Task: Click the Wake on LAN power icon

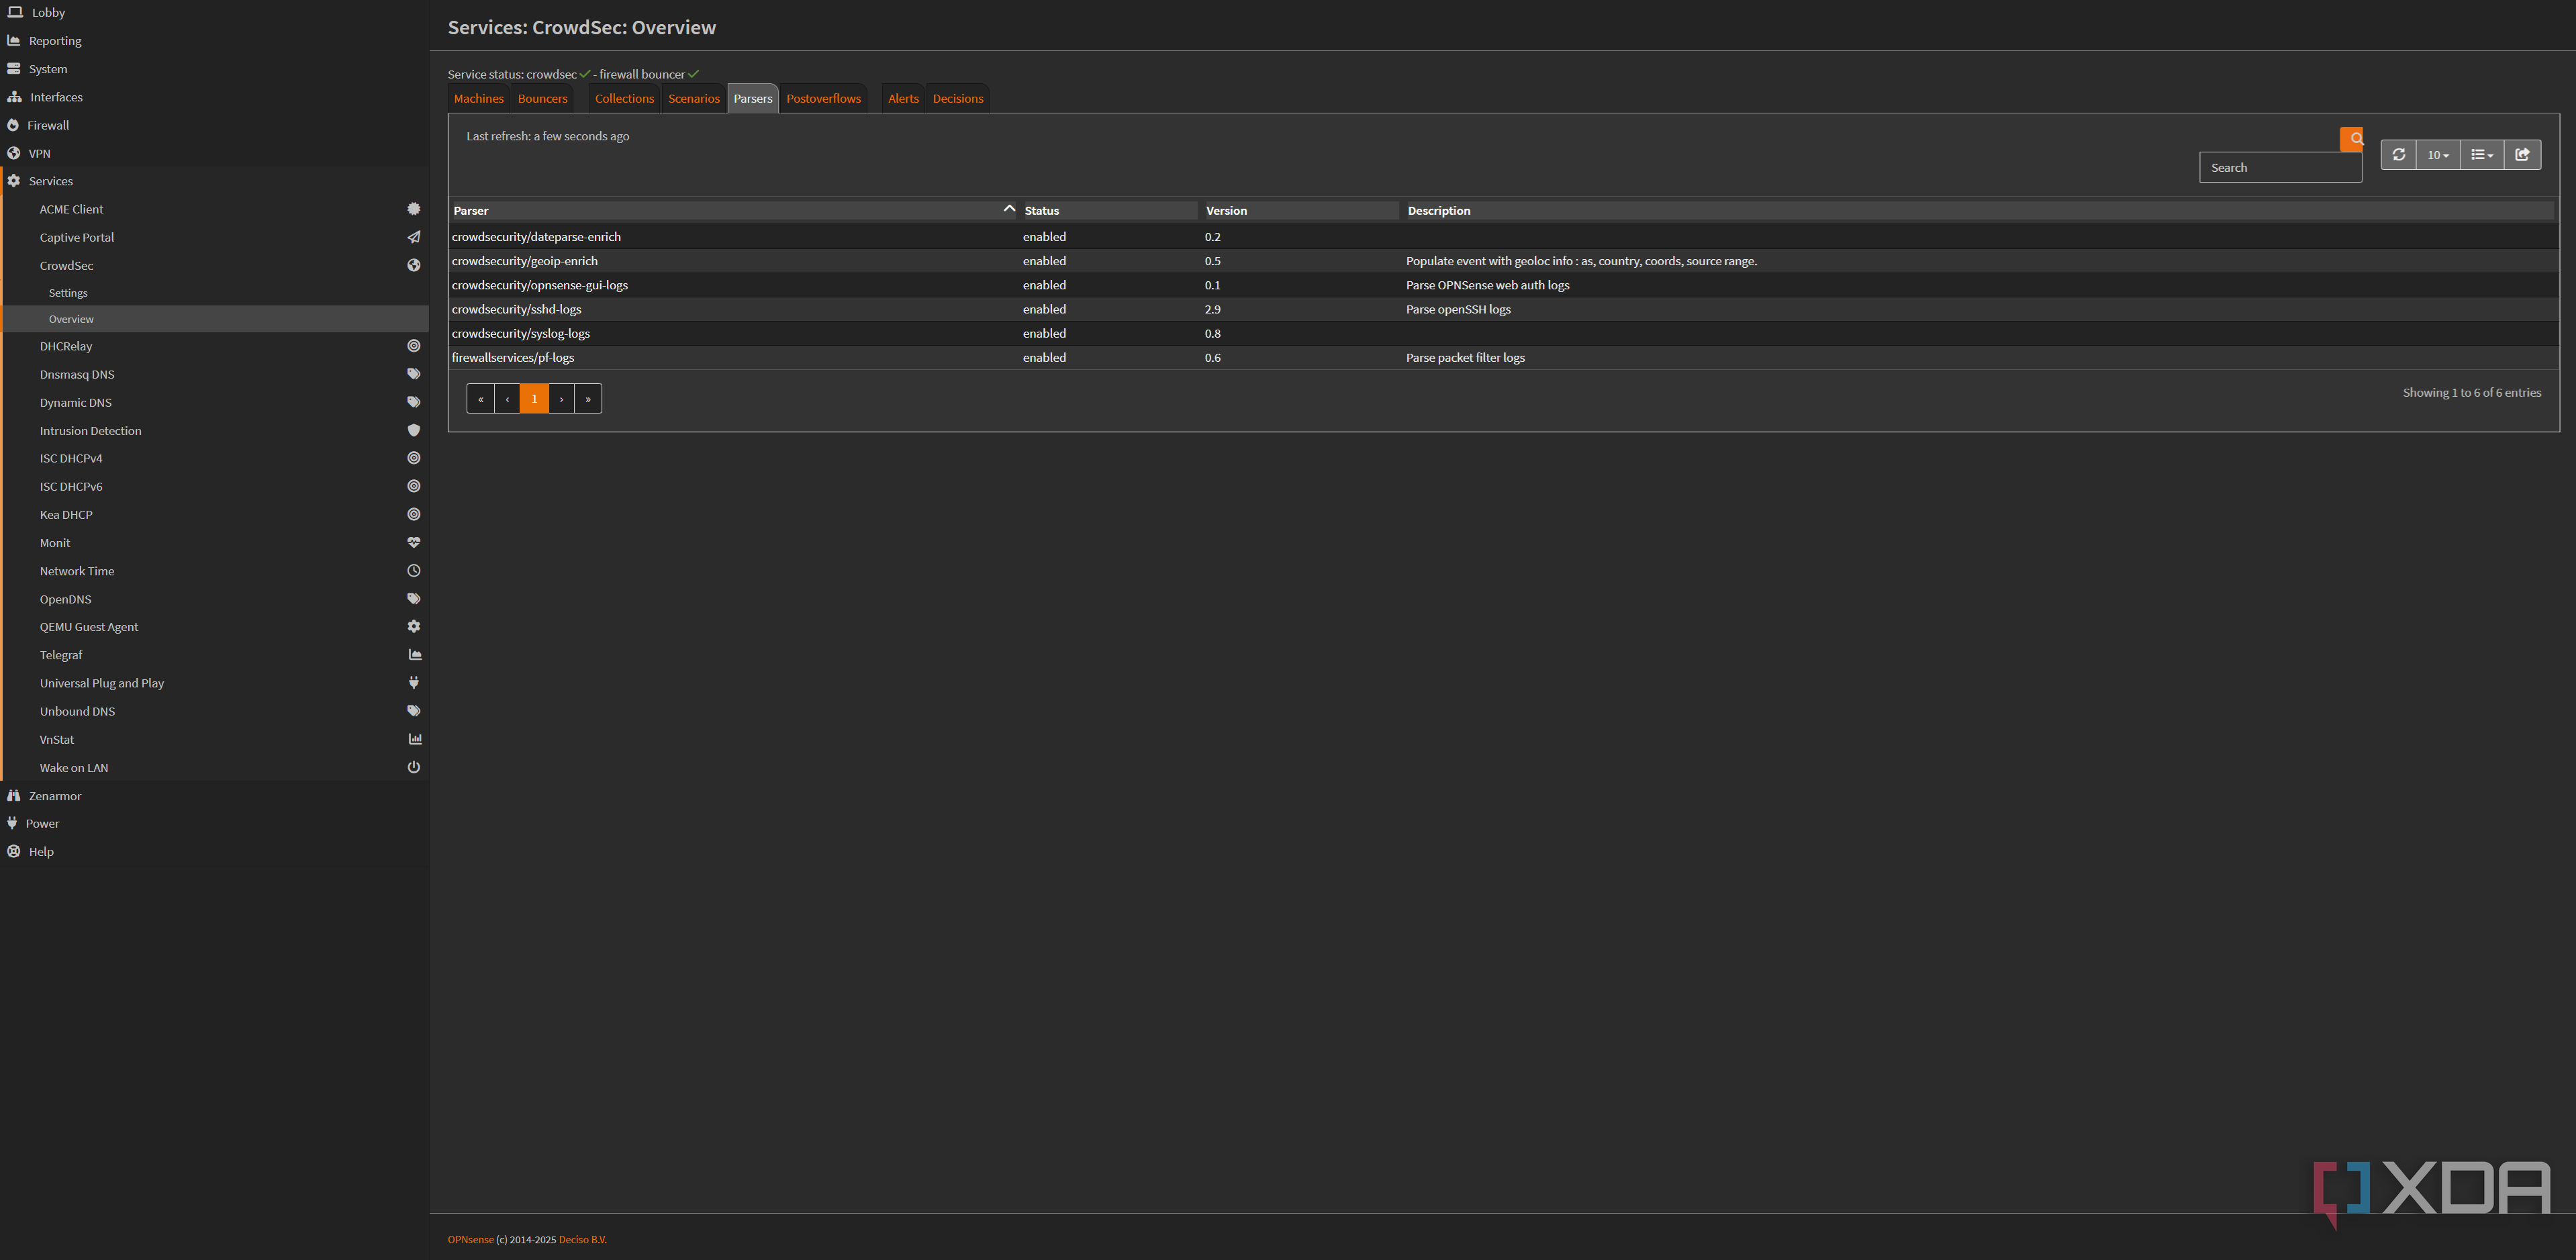Action: [414, 768]
